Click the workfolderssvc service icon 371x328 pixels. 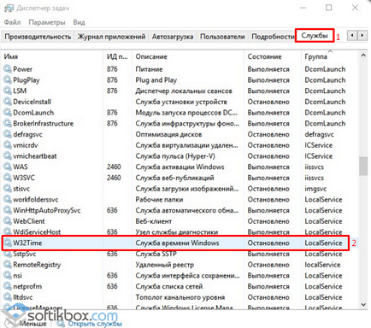(x=7, y=199)
